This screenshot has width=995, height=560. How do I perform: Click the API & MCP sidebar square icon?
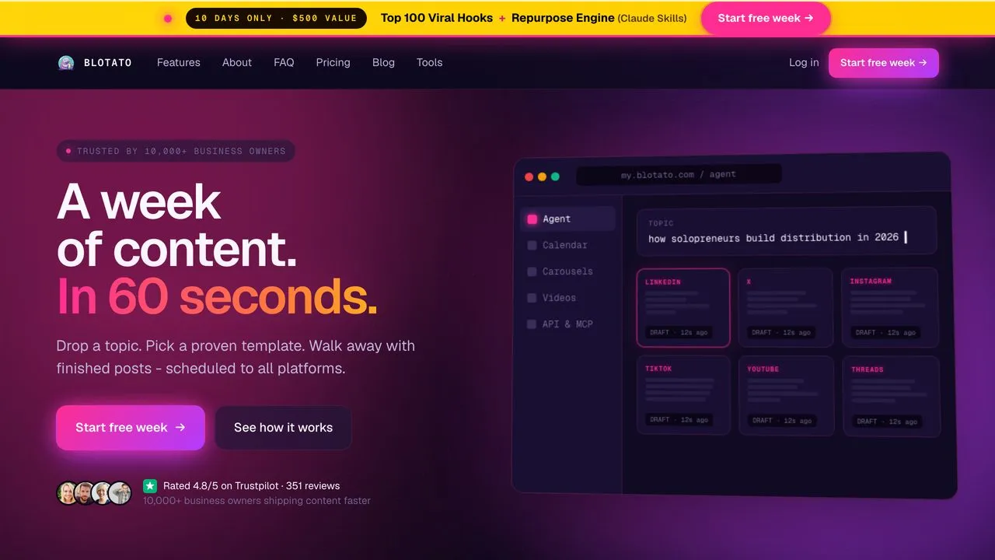coord(532,324)
